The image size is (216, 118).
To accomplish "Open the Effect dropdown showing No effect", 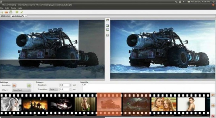I will (22, 90).
